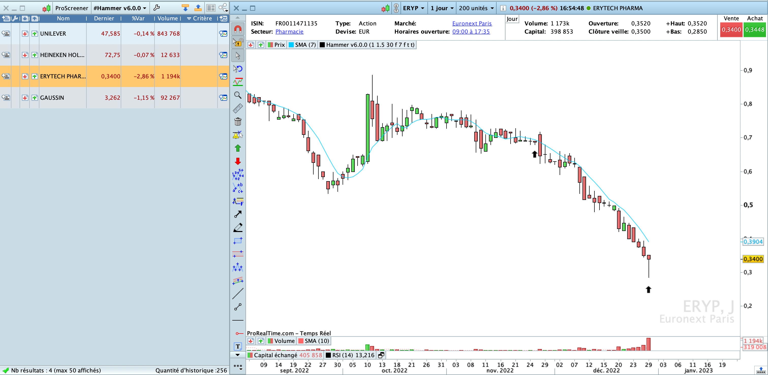Expand the toolbar bottom arrow

pyautogui.click(x=238, y=355)
